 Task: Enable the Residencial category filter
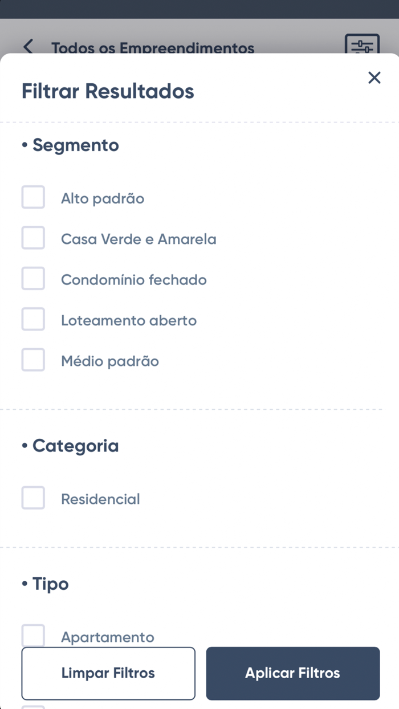click(33, 498)
